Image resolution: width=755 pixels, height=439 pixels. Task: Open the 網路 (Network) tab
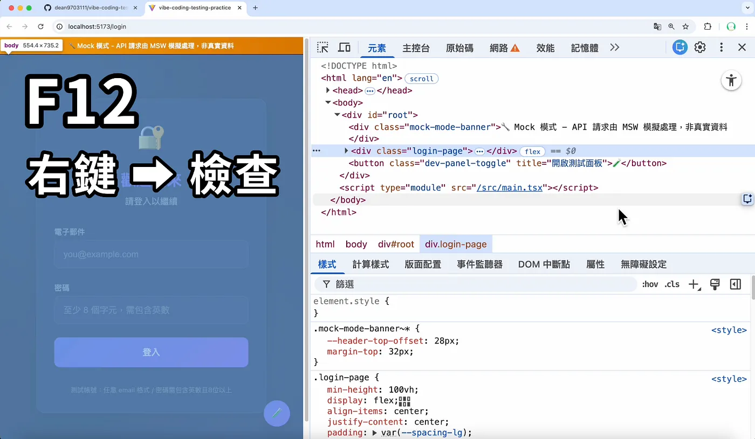coord(504,48)
